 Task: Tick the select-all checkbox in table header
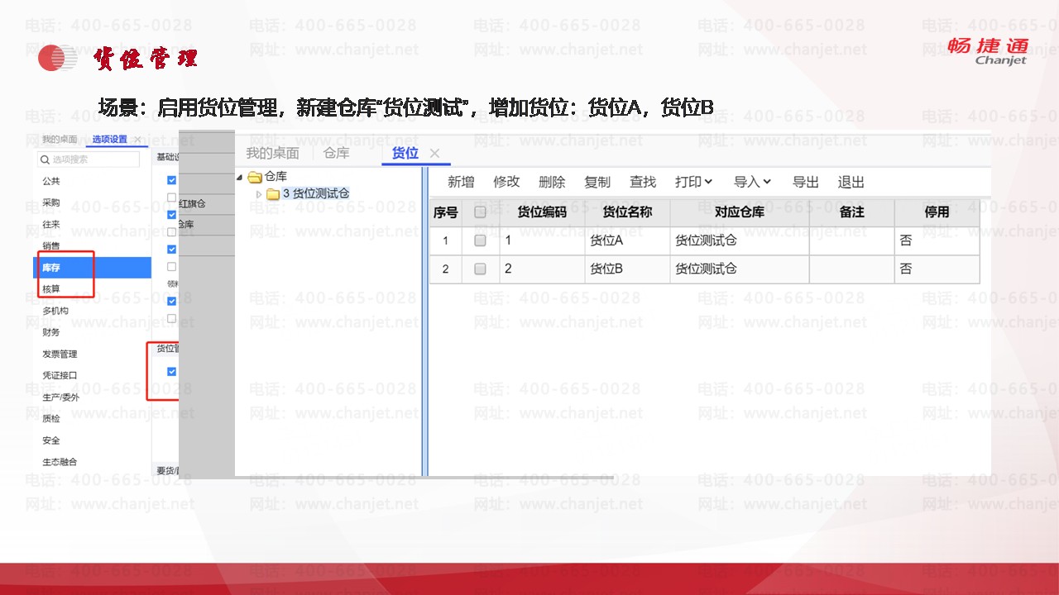point(480,212)
